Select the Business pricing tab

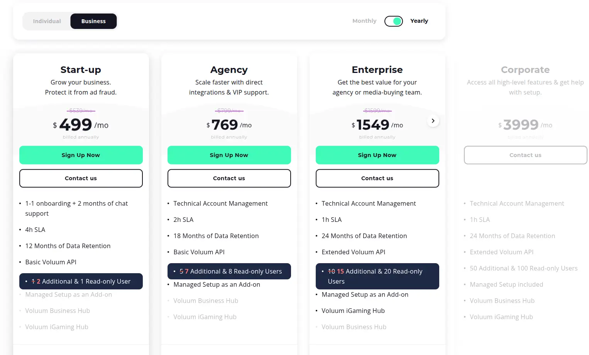93,21
